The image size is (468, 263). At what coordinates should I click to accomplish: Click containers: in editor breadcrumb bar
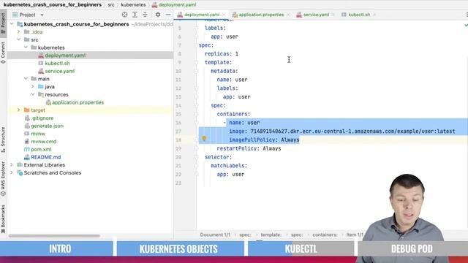point(325,235)
